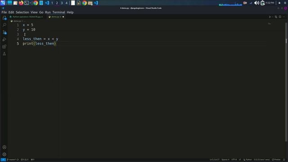Select the Python interpreter version
The image size is (288, 162).
262,160
